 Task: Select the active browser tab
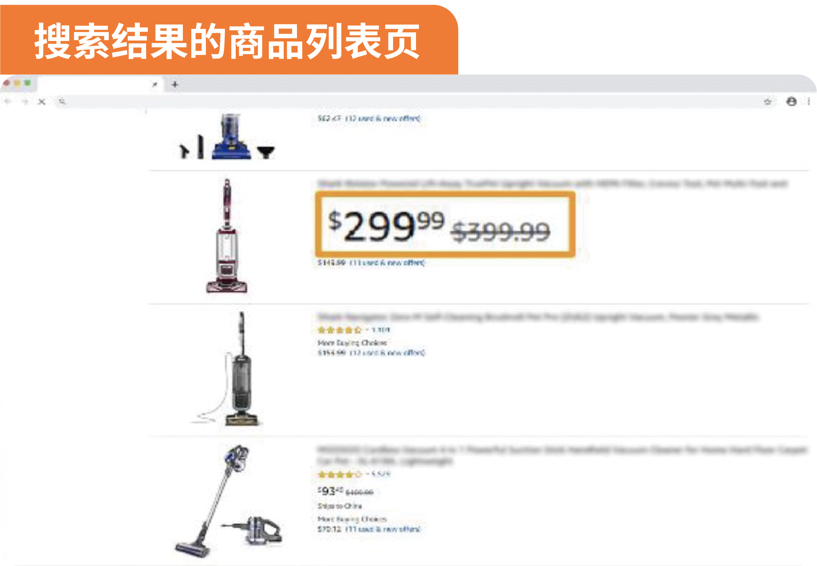tap(100, 85)
